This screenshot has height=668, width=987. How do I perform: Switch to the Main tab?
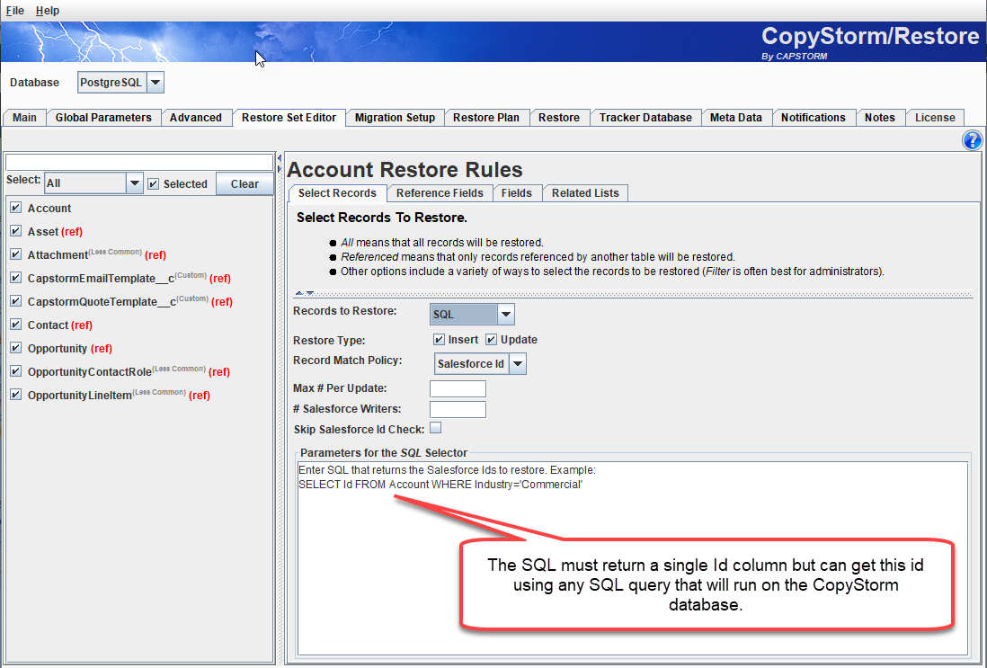coord(24,118)
